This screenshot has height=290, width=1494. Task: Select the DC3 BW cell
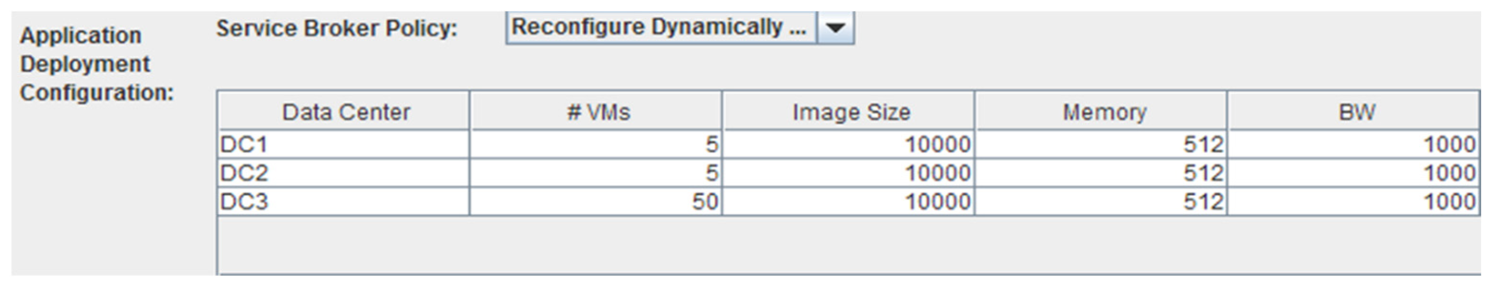click(x=1354, y=202)
